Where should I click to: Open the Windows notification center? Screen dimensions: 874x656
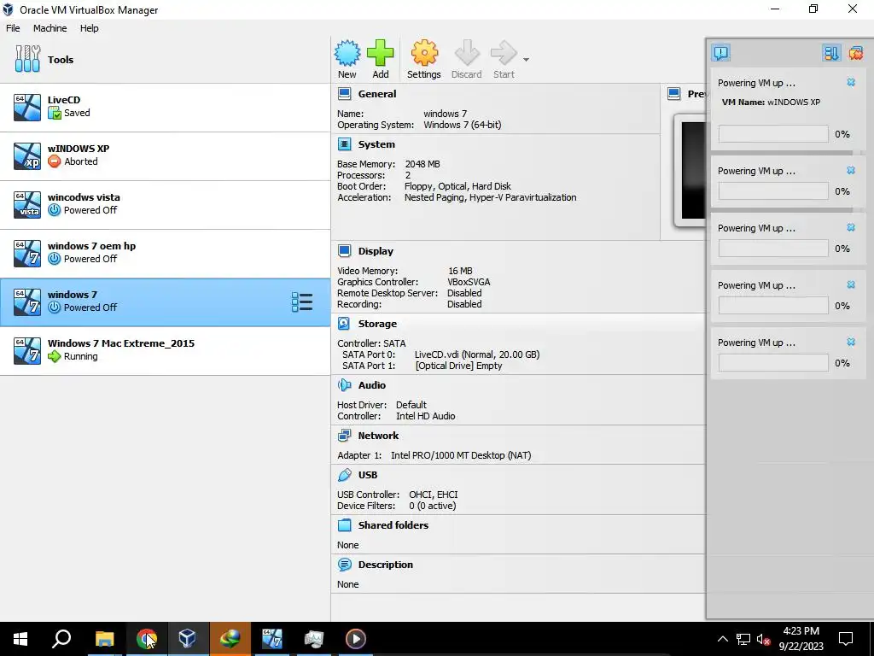pos(846,639)
